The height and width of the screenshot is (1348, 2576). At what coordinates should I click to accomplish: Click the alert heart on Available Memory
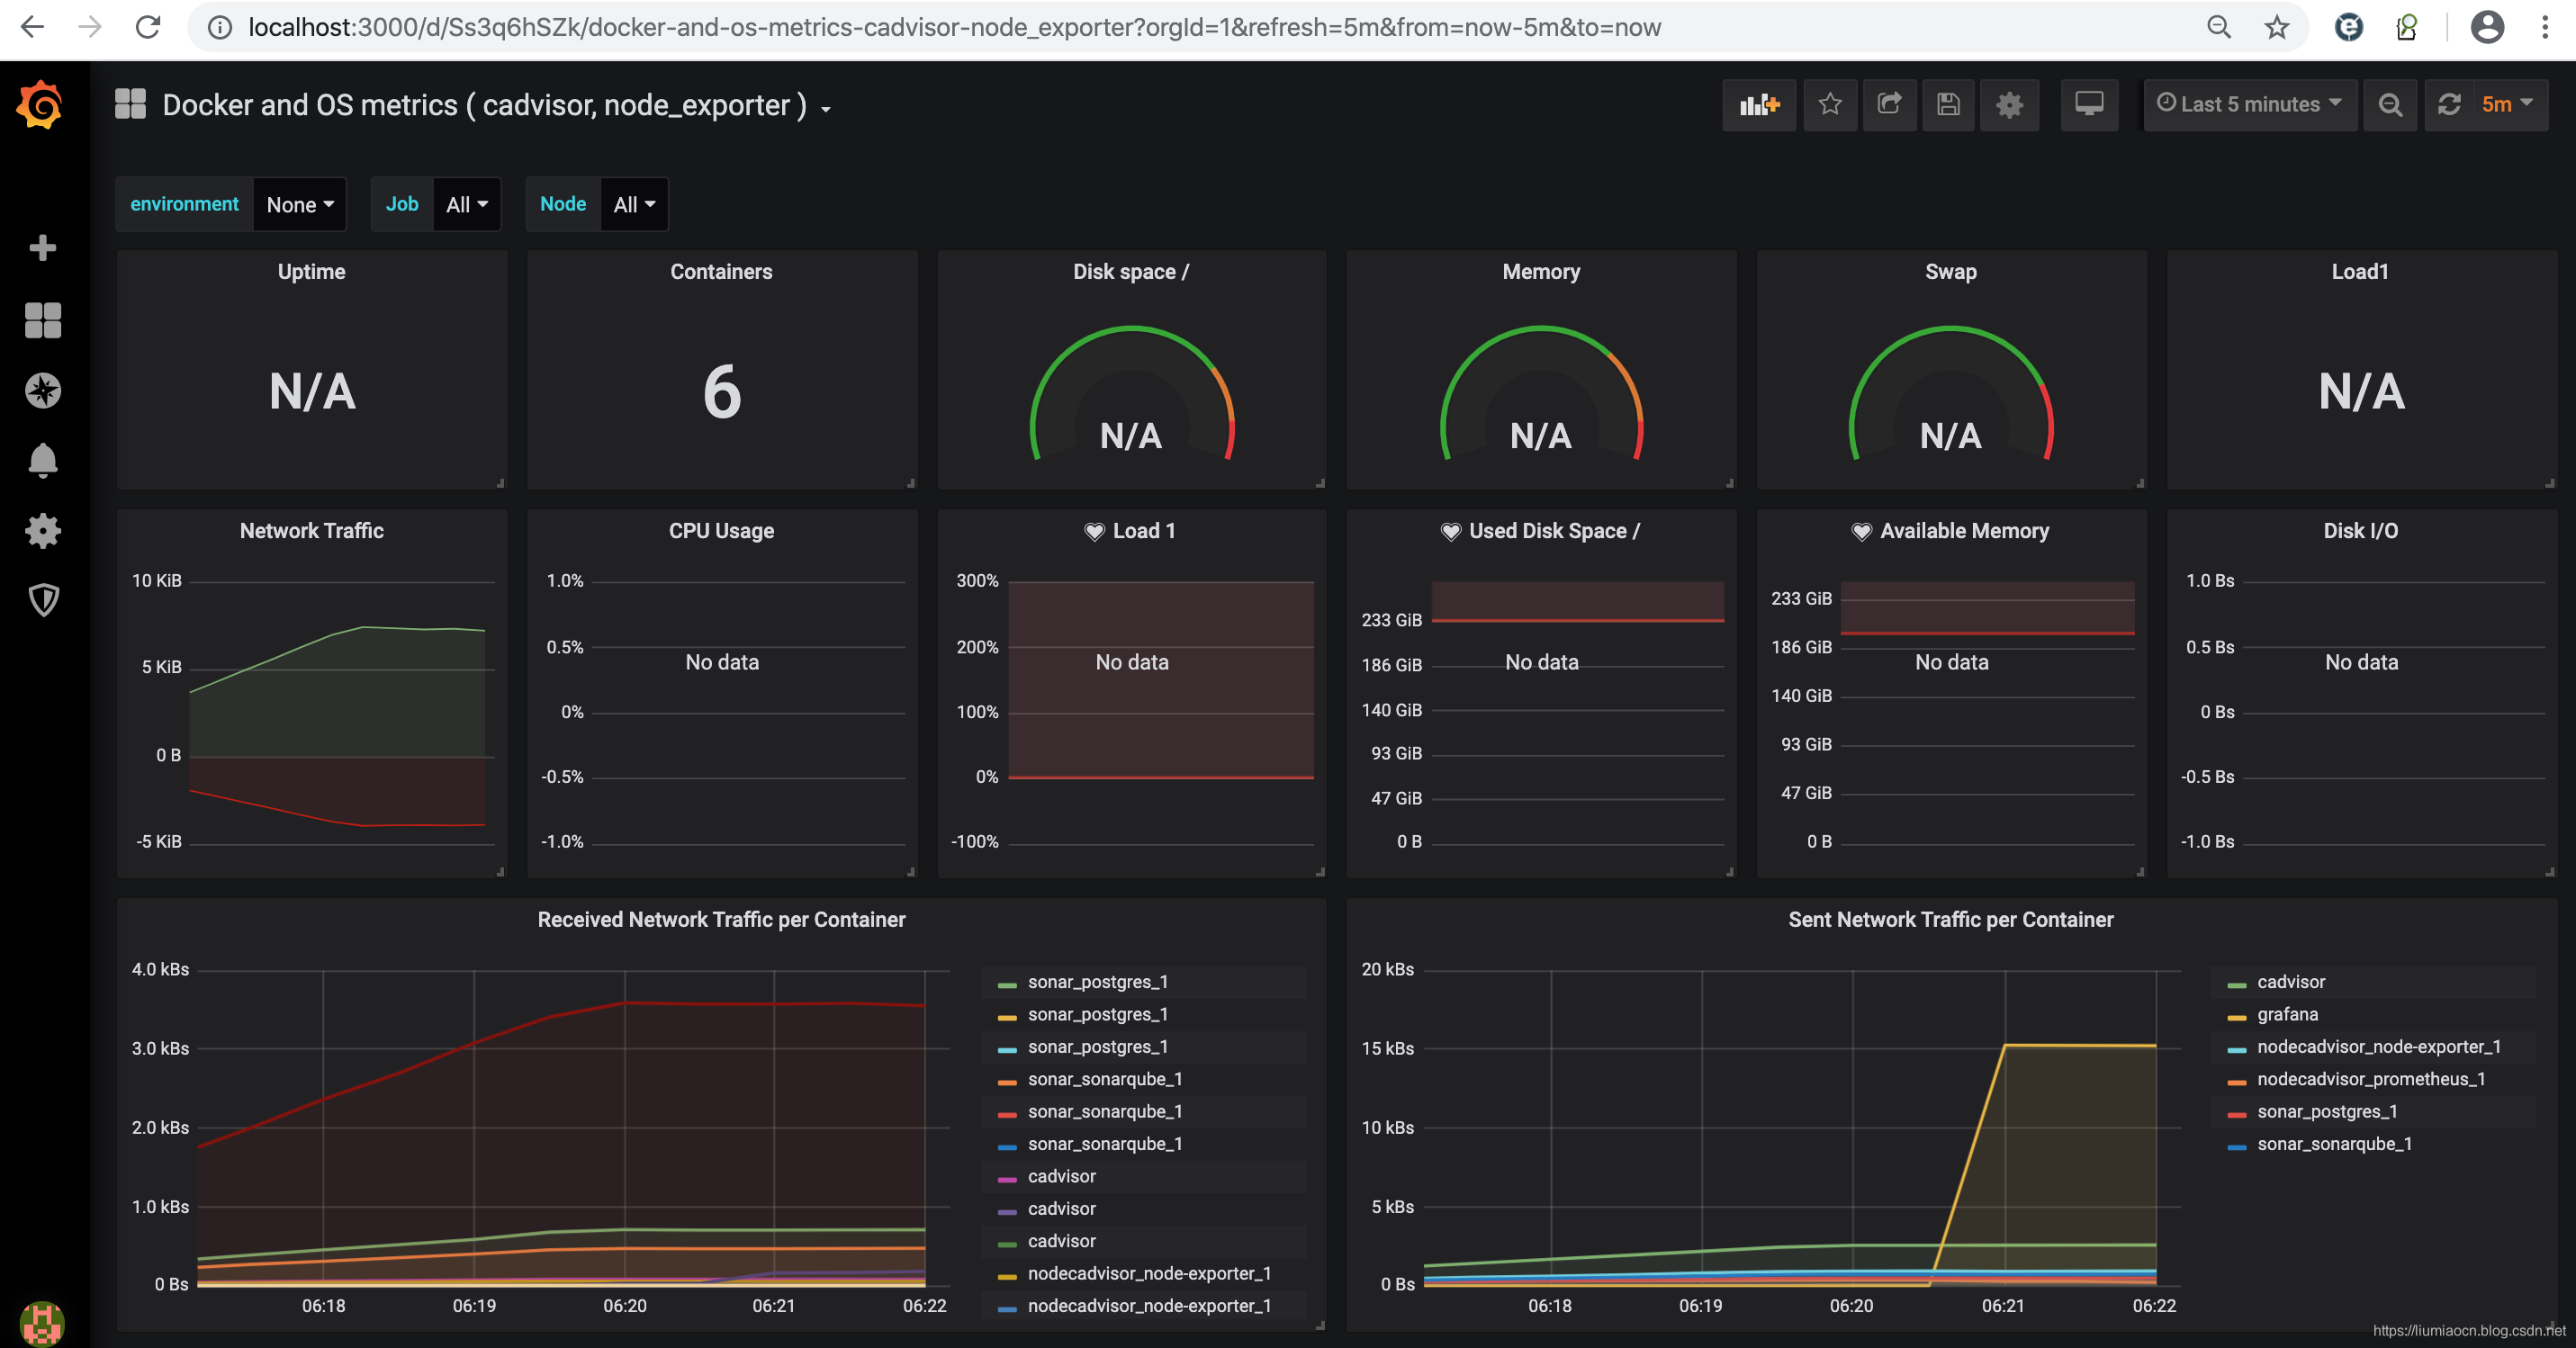click(x=1861, y=532)
